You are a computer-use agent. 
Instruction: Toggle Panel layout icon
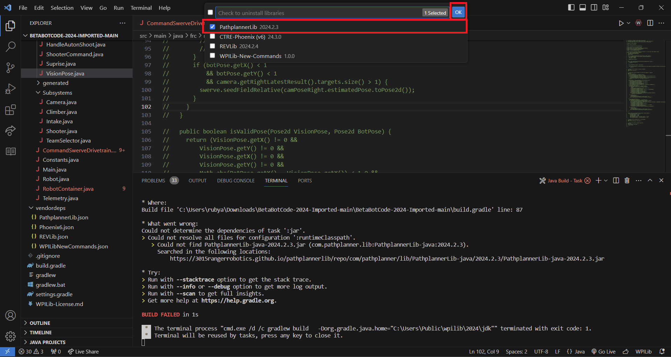tap(583, 7)
